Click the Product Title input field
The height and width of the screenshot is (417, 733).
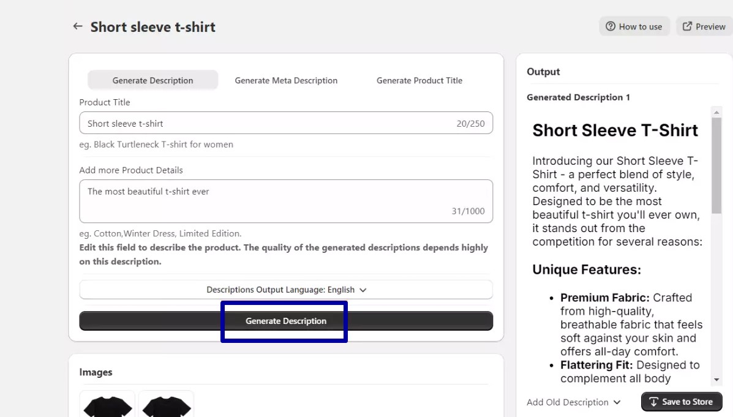tap(286, 123)
